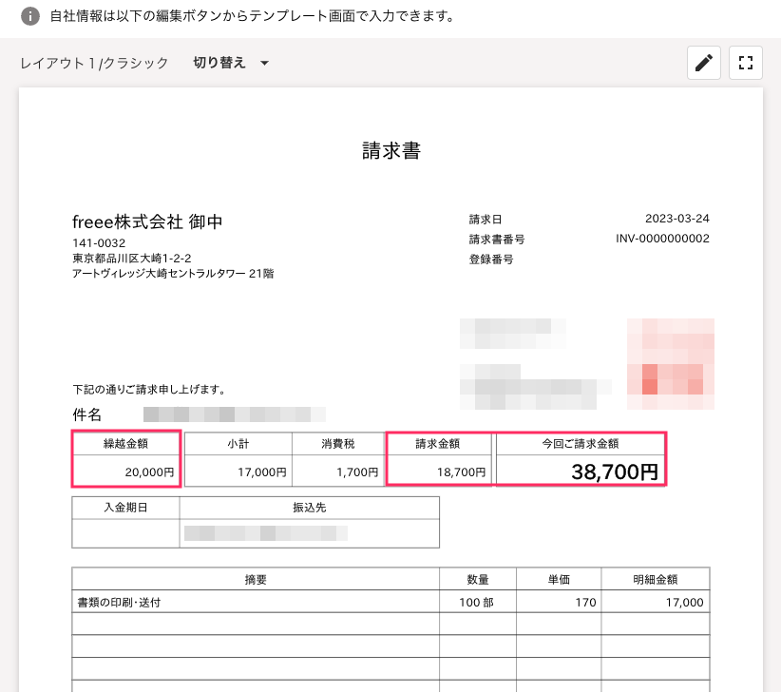The image size is (781, 693).
Task: Click the 数量 column header
Action: point(478,579)
